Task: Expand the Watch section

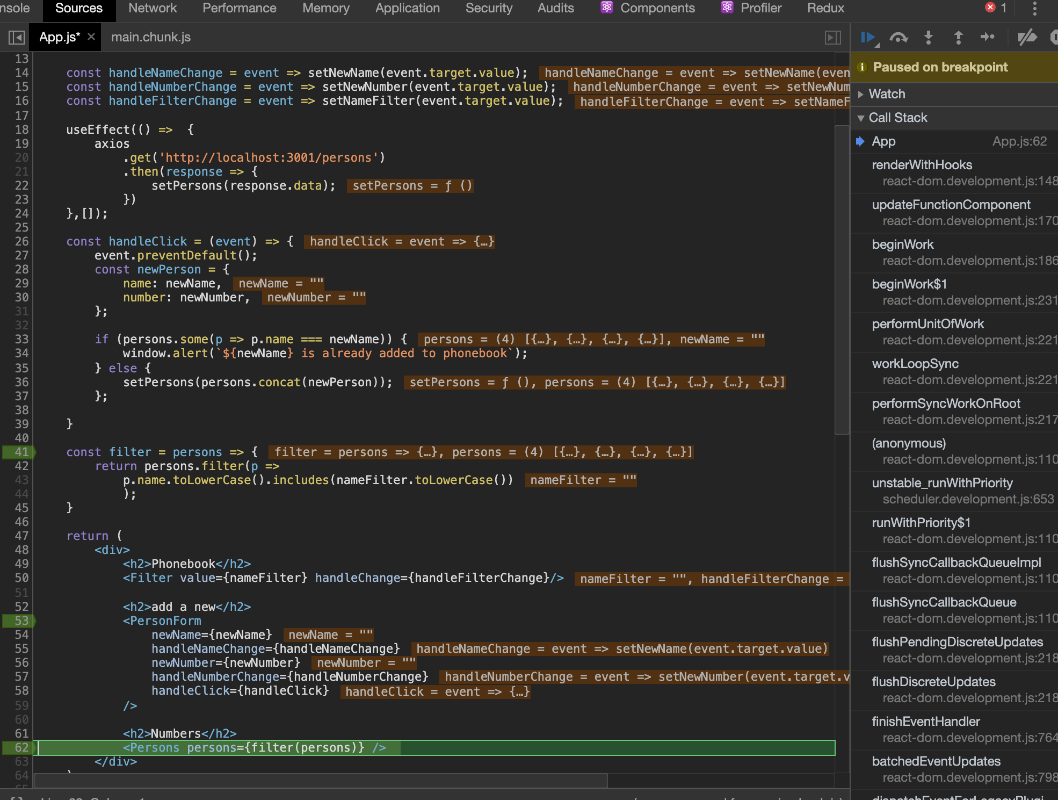Action: (887, 94)
